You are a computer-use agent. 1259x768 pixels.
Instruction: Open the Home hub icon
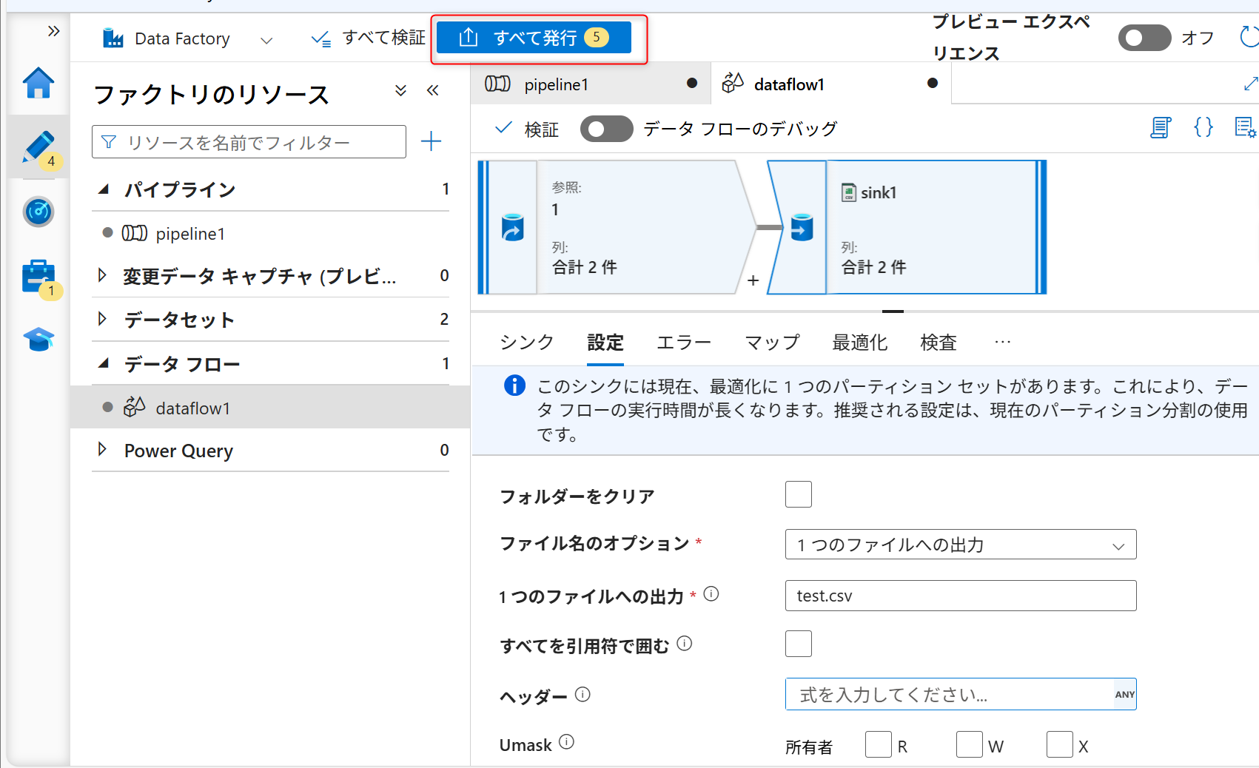(x=38, y=84)
